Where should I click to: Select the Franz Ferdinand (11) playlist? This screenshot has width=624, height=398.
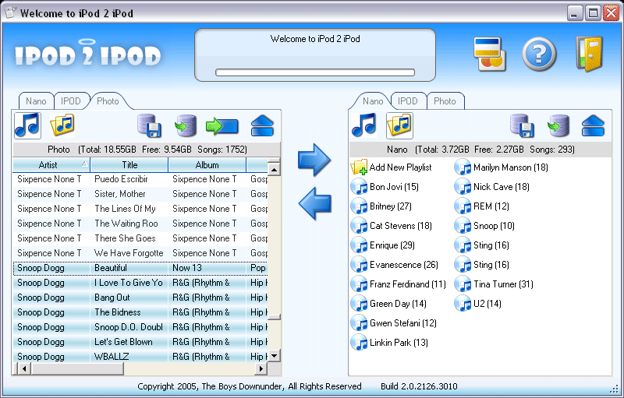(x=399, y=284)
